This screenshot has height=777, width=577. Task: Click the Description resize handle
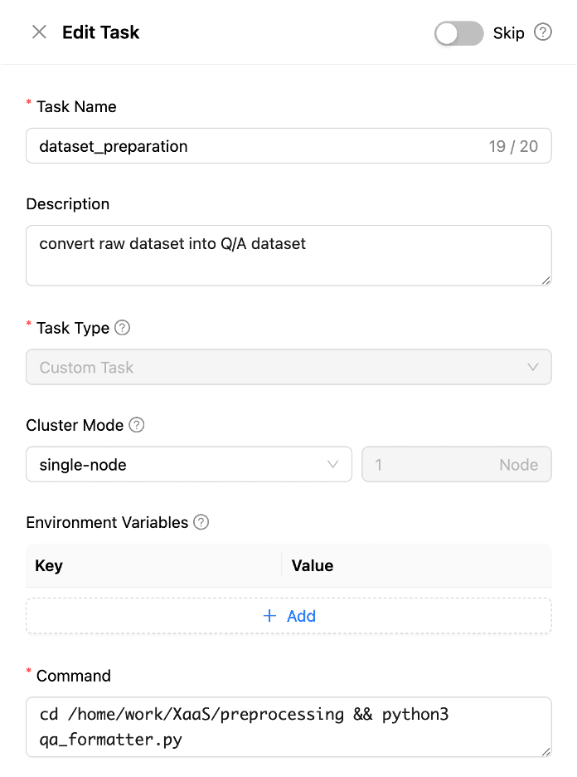[545, 281]
